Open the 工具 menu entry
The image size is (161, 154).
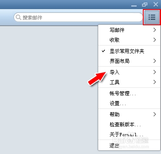[129, 82]
